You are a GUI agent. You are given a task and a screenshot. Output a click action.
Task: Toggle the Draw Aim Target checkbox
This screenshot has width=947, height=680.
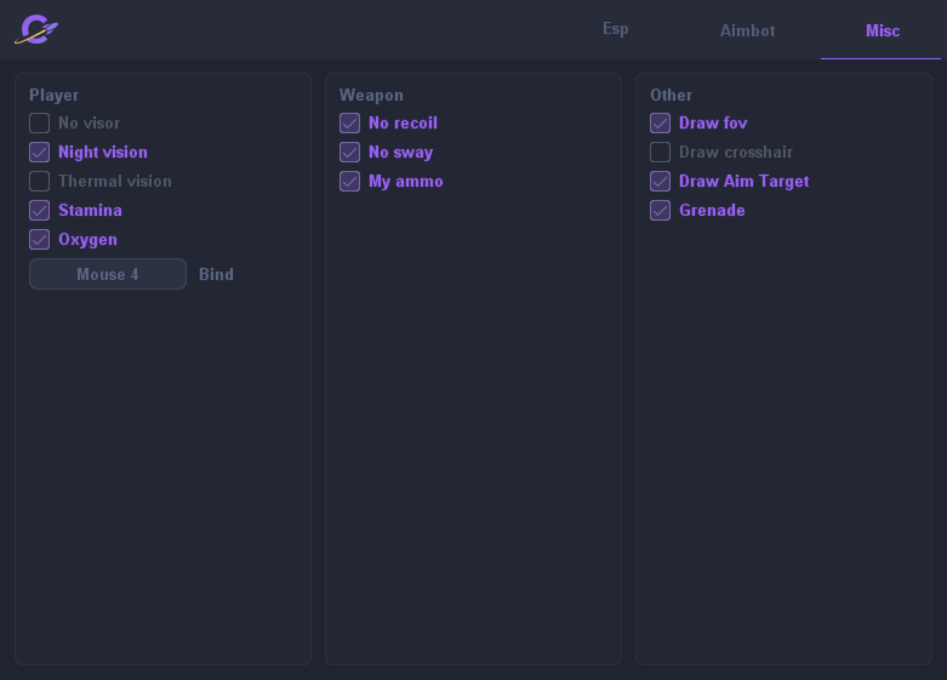(x=660, y=181)
